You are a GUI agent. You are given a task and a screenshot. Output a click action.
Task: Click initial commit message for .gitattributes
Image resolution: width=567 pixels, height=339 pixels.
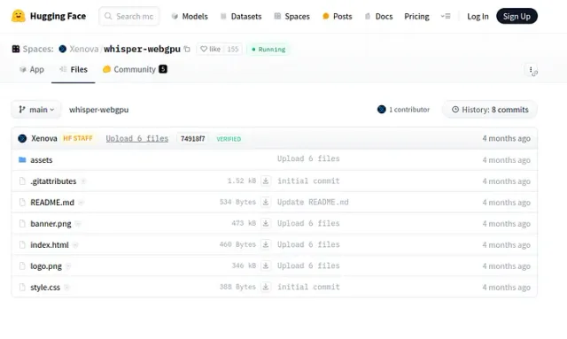coord(308,181)
